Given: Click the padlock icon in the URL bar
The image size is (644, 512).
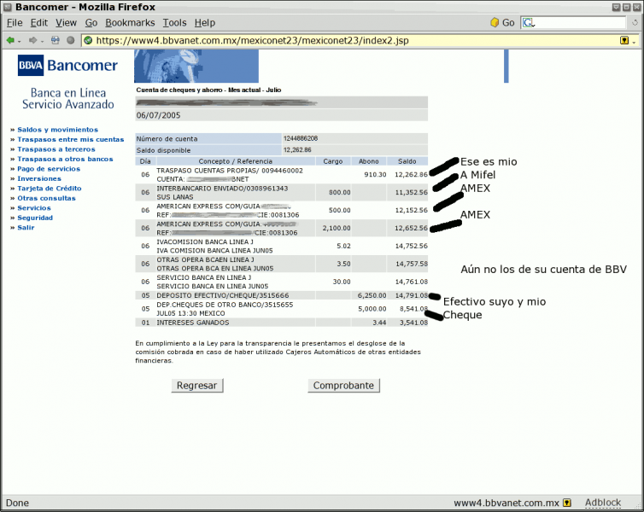Looking at the screenshot, I should (x=624, y=40).
